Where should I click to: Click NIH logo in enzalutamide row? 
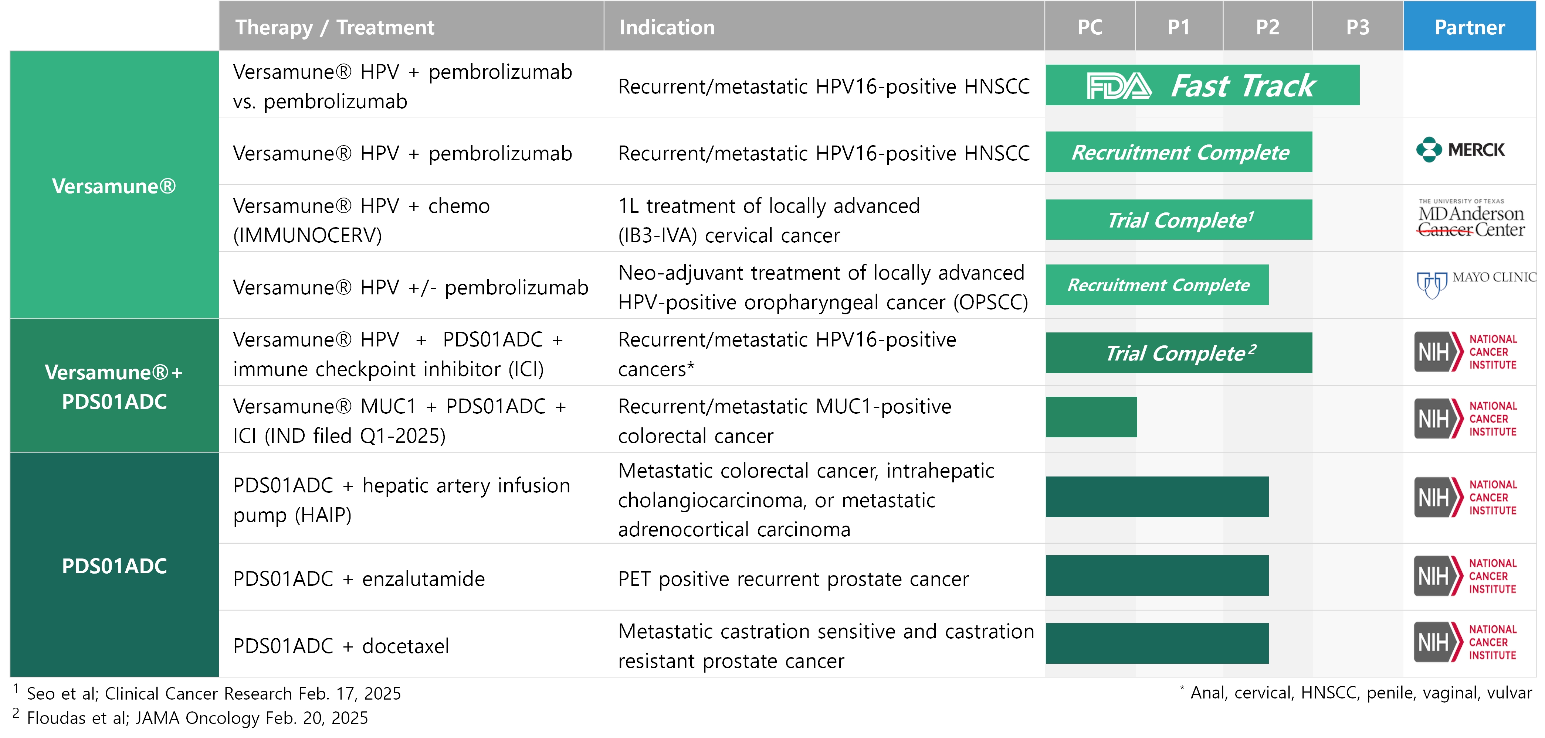(x=1465, y=576)
